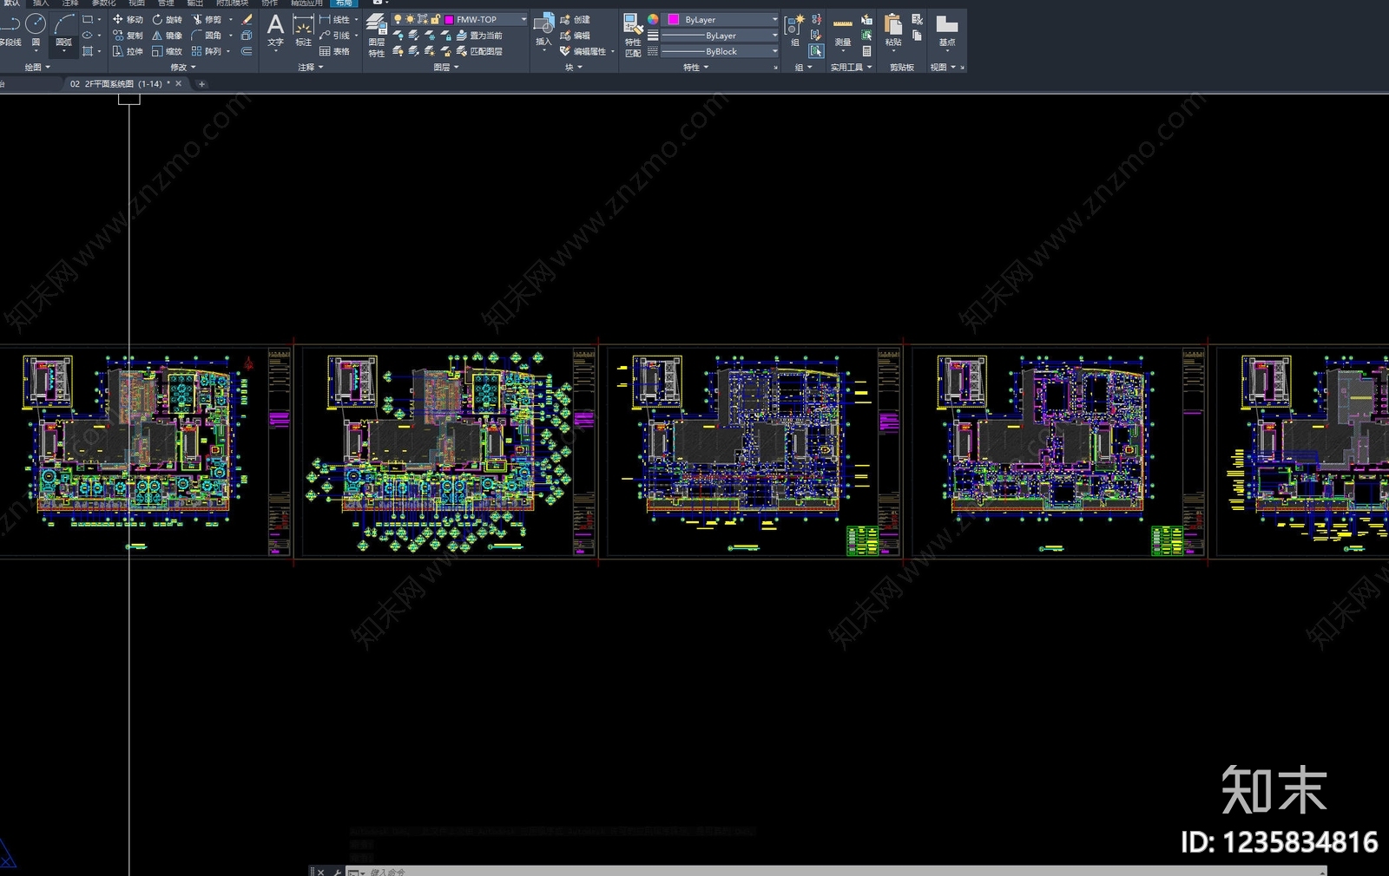
Task: Expand the 修改 (Modify) panel
Action: point(183,67)
